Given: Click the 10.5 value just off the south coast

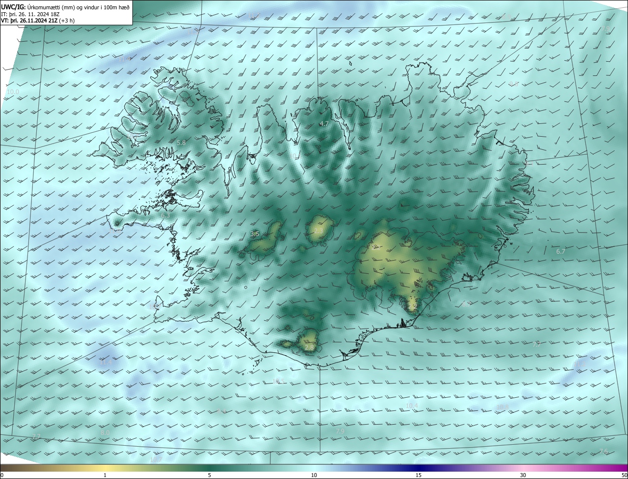Looking at the screenshot, I should 278,382.
